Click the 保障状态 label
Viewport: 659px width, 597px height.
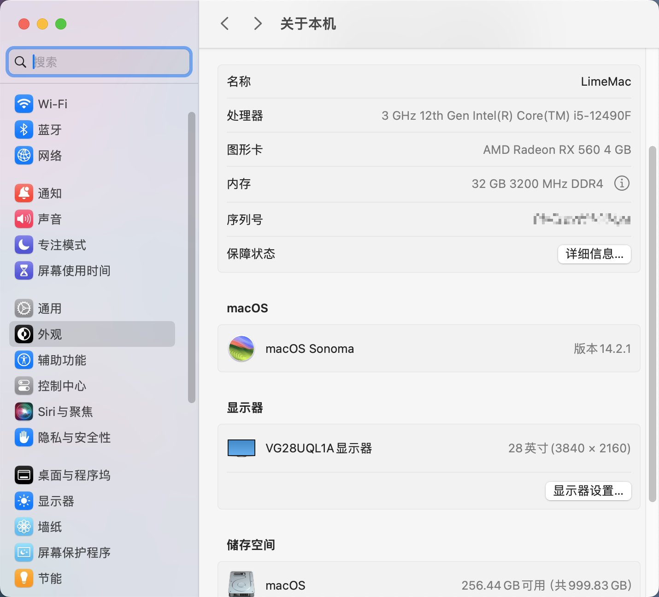tap(251, 254)
